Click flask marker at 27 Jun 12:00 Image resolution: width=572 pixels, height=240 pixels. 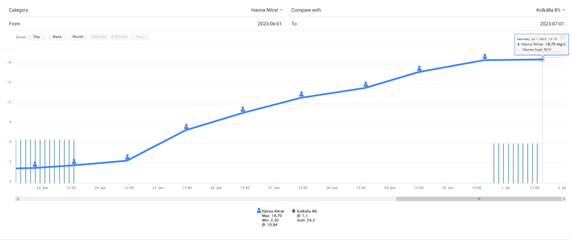(x=301, y=94)
